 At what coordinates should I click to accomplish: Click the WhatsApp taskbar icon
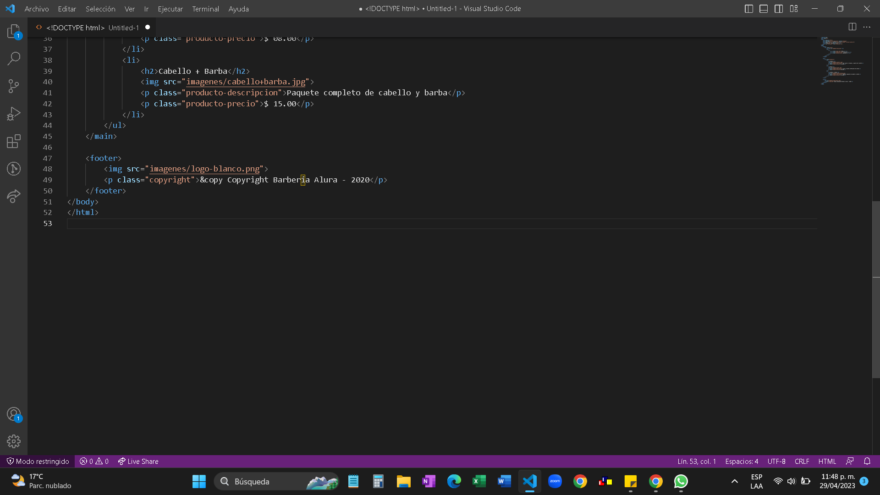(x=681, y=481)
